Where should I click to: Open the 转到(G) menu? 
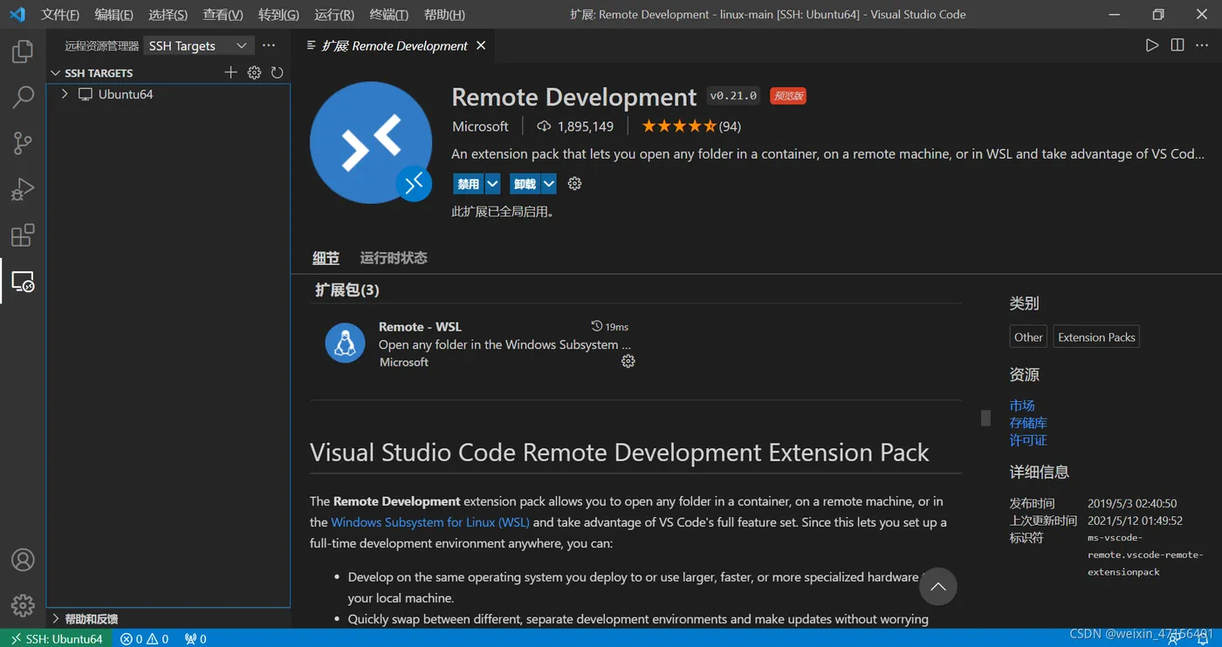pyautogui.click(x=278, y=15)
